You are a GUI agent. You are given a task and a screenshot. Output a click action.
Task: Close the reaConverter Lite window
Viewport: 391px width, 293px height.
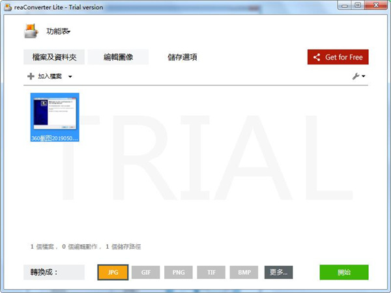point(376,5)
